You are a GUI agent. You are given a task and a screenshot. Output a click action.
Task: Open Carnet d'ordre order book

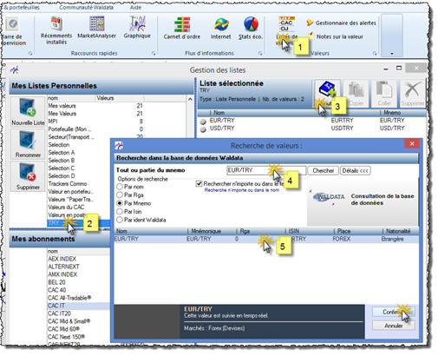click(x=182, y=28)
